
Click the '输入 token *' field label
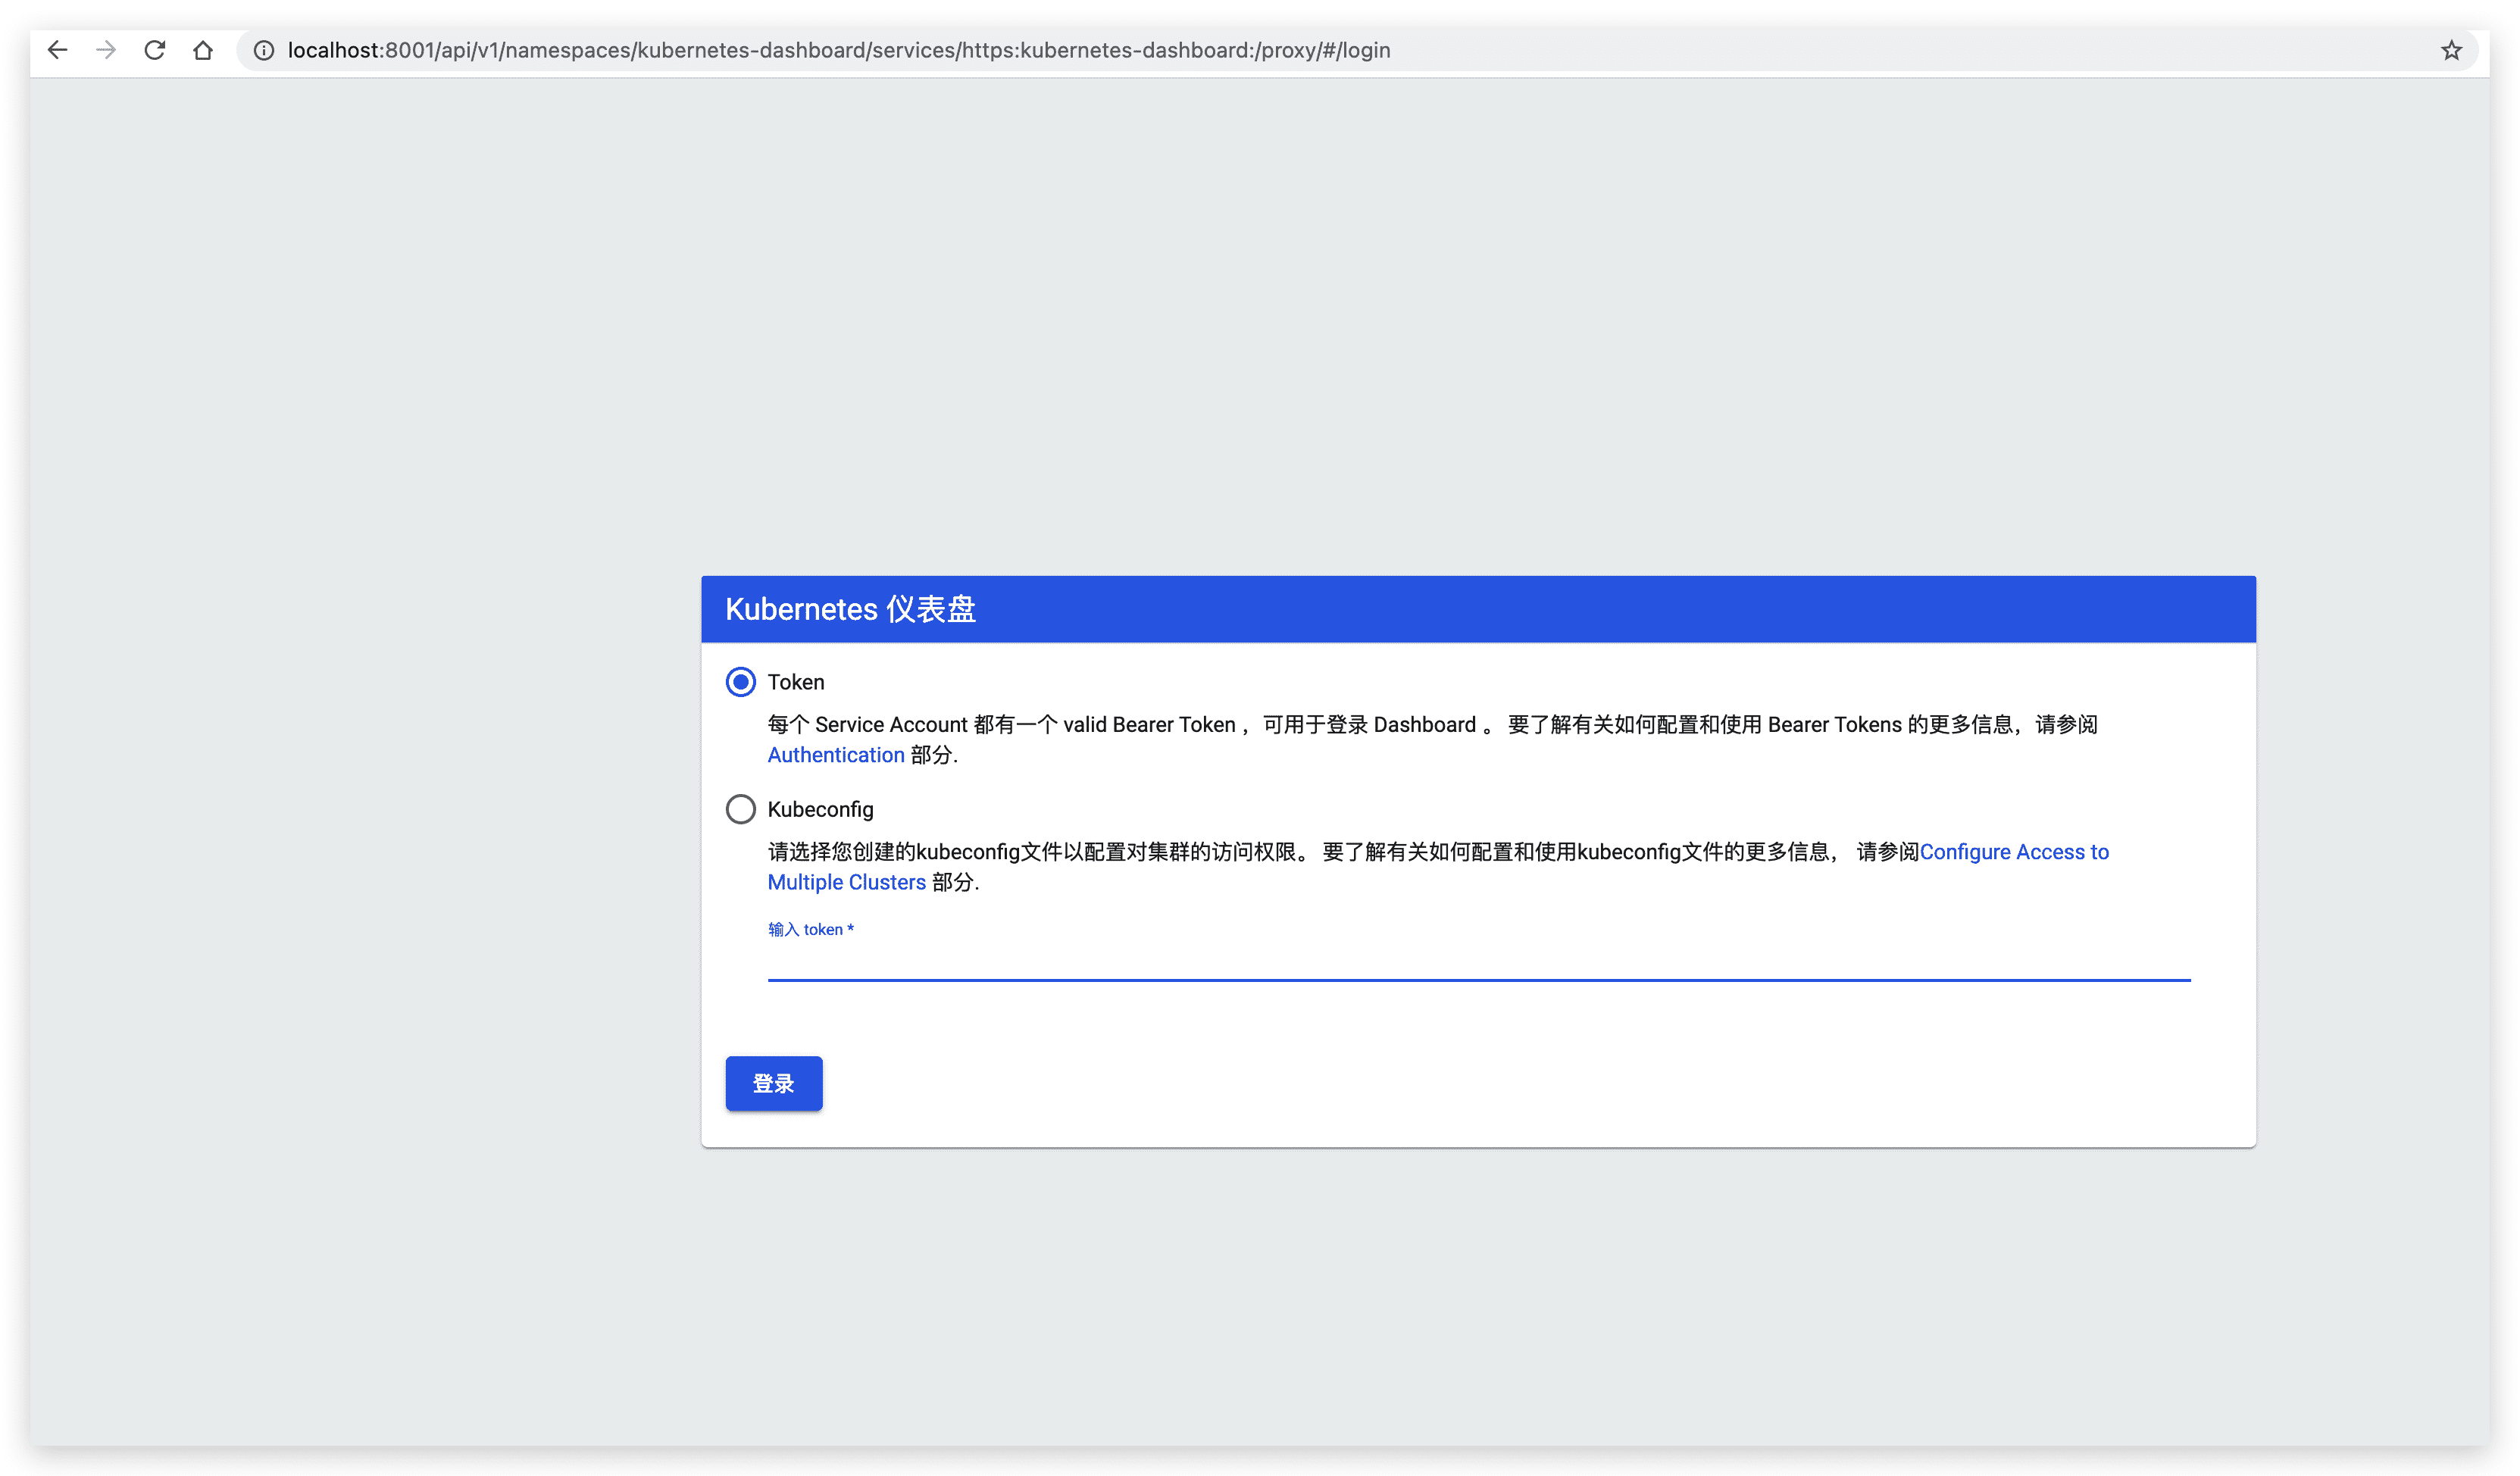click(810, 929)
